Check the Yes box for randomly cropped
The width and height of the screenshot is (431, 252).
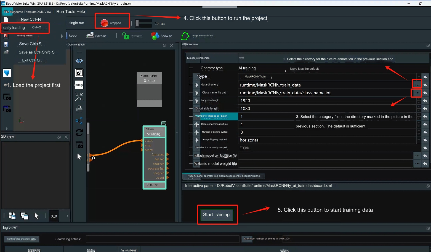pyautogui.click(x=241, y=147)
